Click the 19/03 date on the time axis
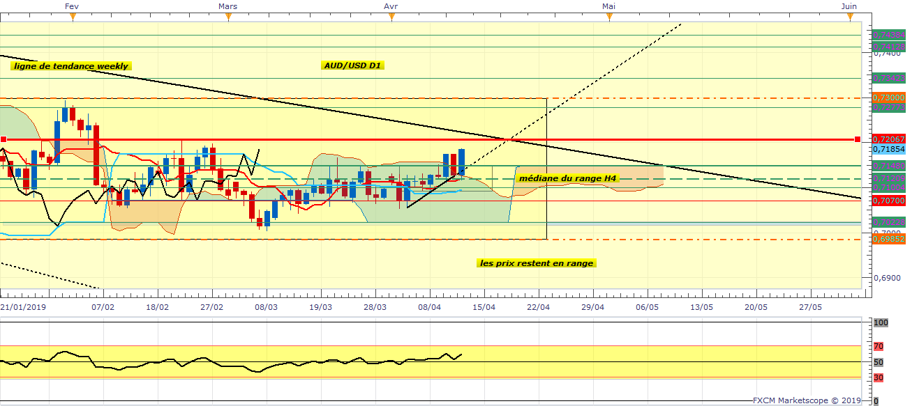This screenshot has height=406, width=912. point(321,306)
